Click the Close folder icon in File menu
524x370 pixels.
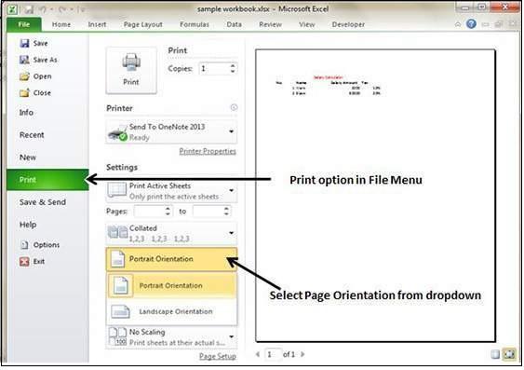click(24, 92)
